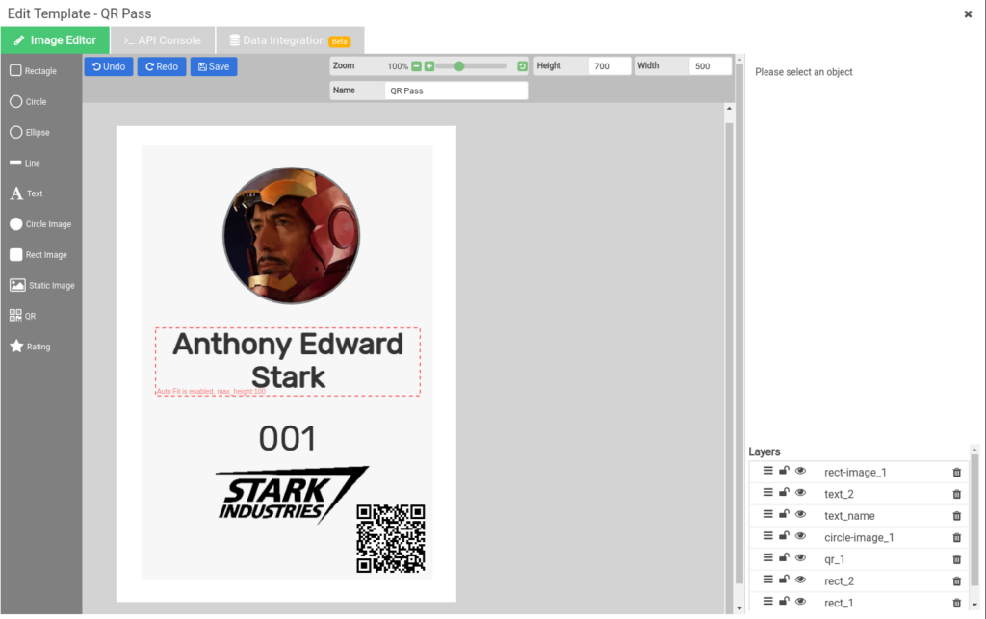Click the canvas scrollbar up arrow
Image resolution: width=986 pixels, height=619 pixels.
click(729, 109)
